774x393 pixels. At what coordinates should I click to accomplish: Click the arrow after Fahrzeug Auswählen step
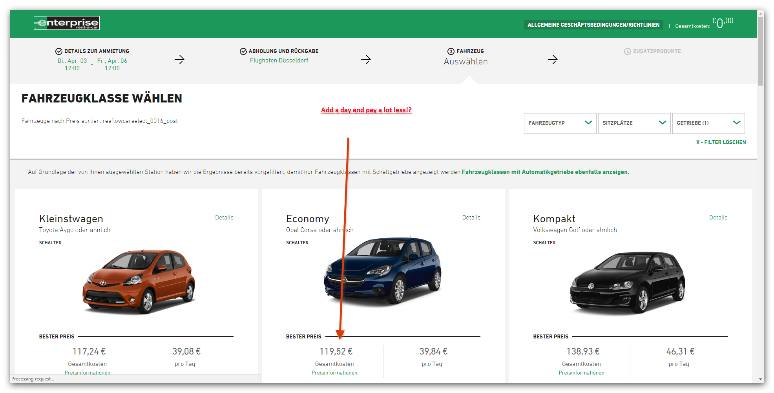[553, 60]
